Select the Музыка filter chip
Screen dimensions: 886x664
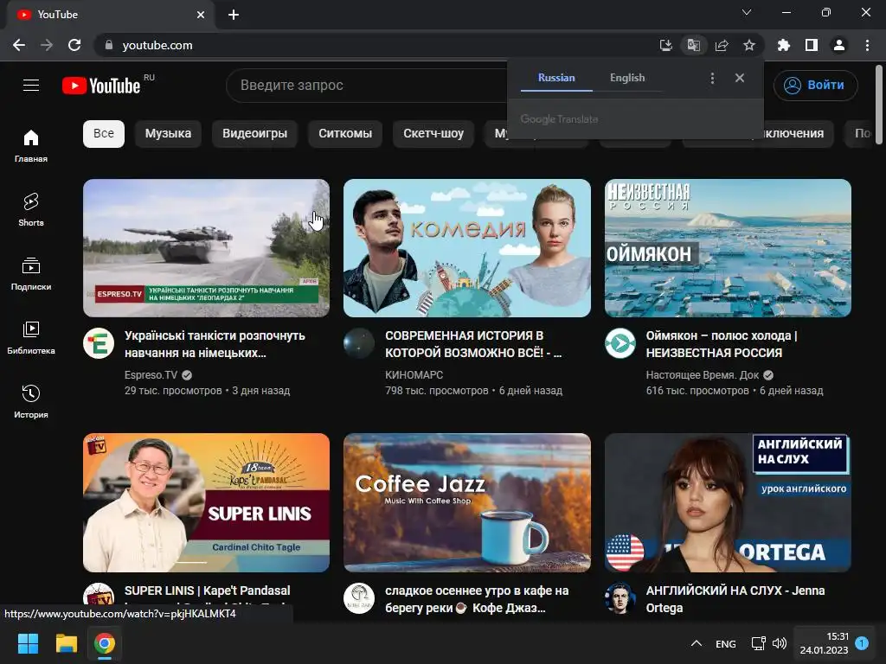tap(168, 134)
